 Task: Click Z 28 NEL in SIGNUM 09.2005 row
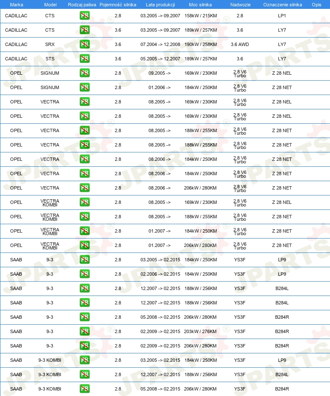pyautogui.click(x=282, y=73)
